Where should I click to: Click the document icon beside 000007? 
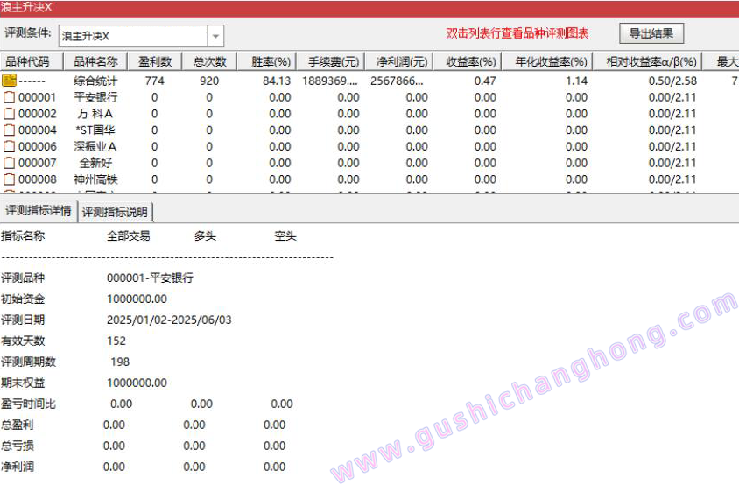coord(9,163)
